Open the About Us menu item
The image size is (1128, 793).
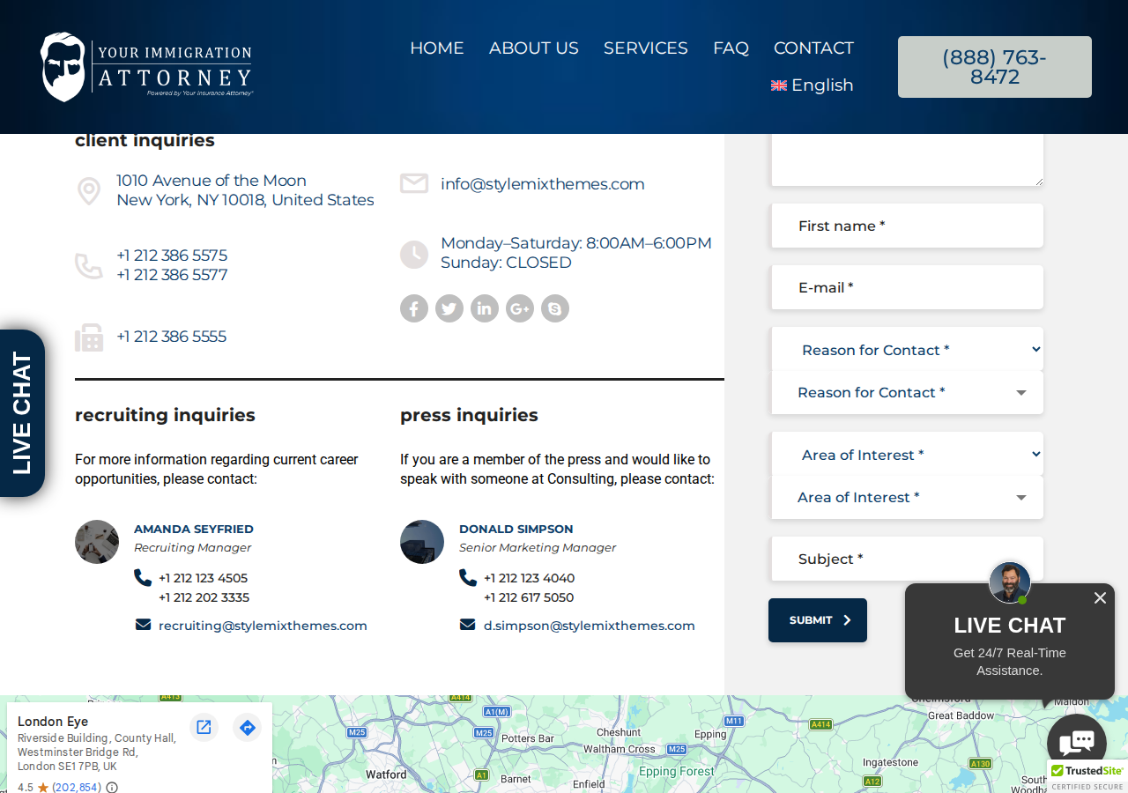tap(534, 48)
